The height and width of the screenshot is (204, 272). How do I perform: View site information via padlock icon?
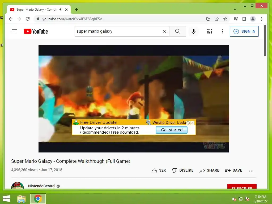tap(38, 19)
